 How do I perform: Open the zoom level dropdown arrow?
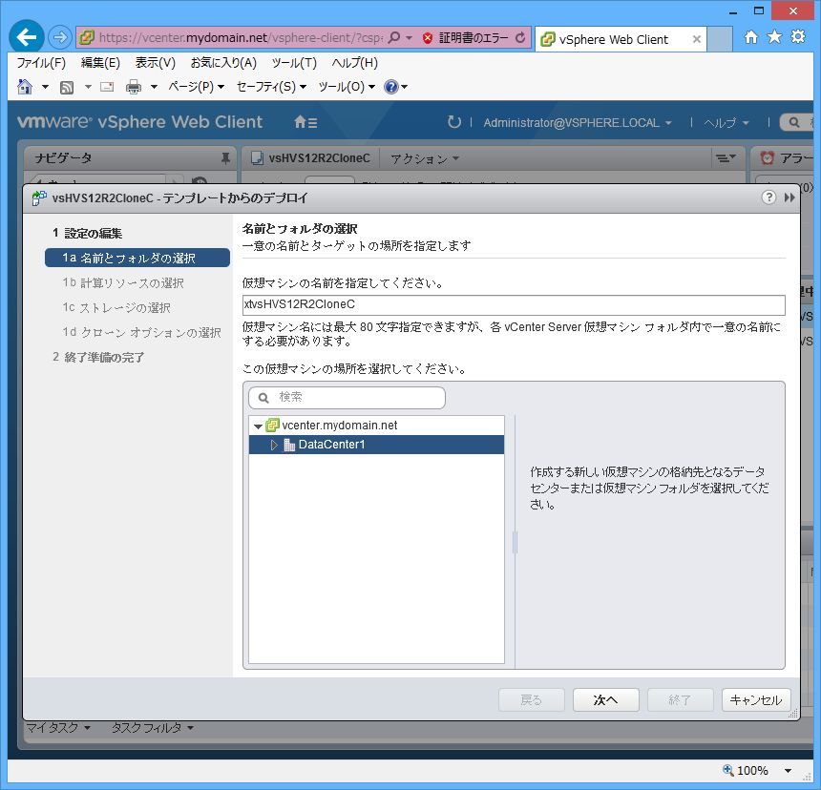pos(788,771)
